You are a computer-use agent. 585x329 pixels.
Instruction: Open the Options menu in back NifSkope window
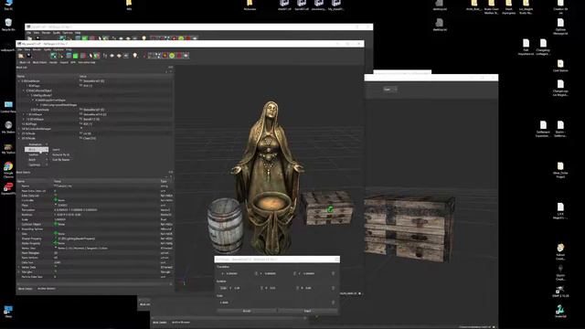click(68, 33)
